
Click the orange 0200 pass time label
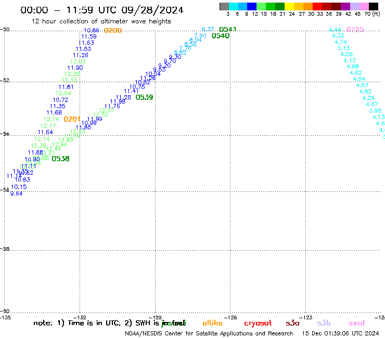[113, 31]
